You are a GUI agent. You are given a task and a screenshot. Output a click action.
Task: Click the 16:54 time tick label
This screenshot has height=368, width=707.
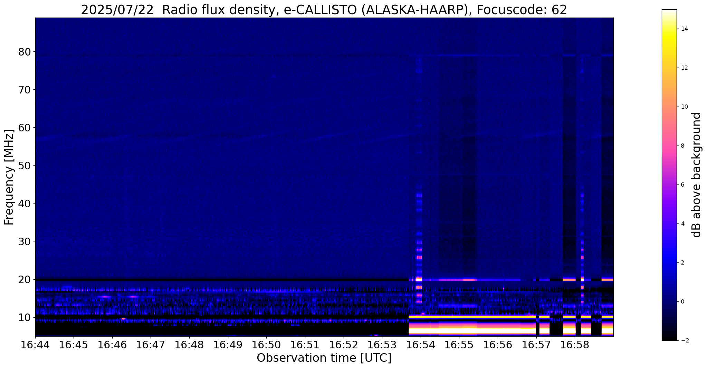coord(420,345)
